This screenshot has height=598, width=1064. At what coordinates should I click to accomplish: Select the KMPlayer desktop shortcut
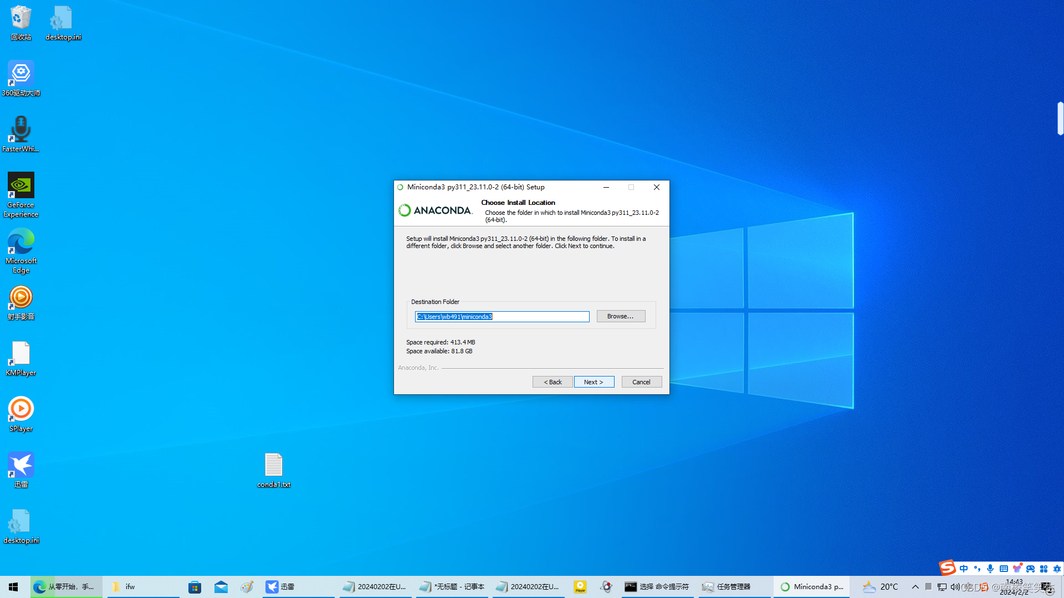pos(21,359)
